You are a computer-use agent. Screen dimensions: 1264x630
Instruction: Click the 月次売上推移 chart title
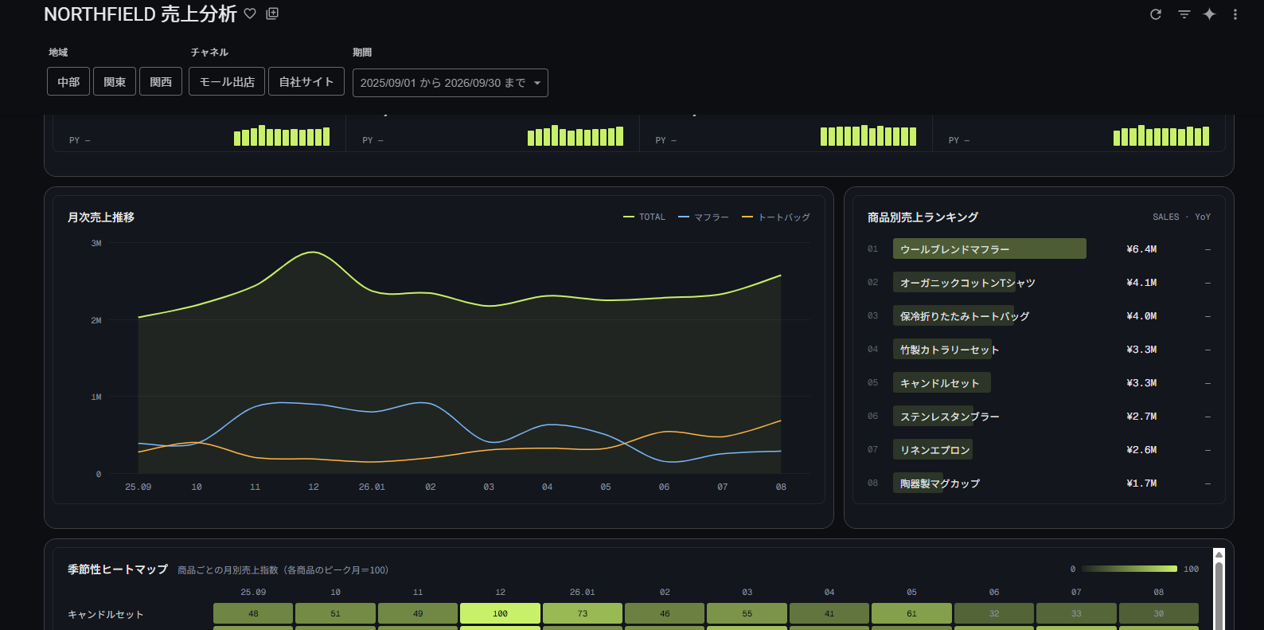pyautogui.click(x=101, y=217)
